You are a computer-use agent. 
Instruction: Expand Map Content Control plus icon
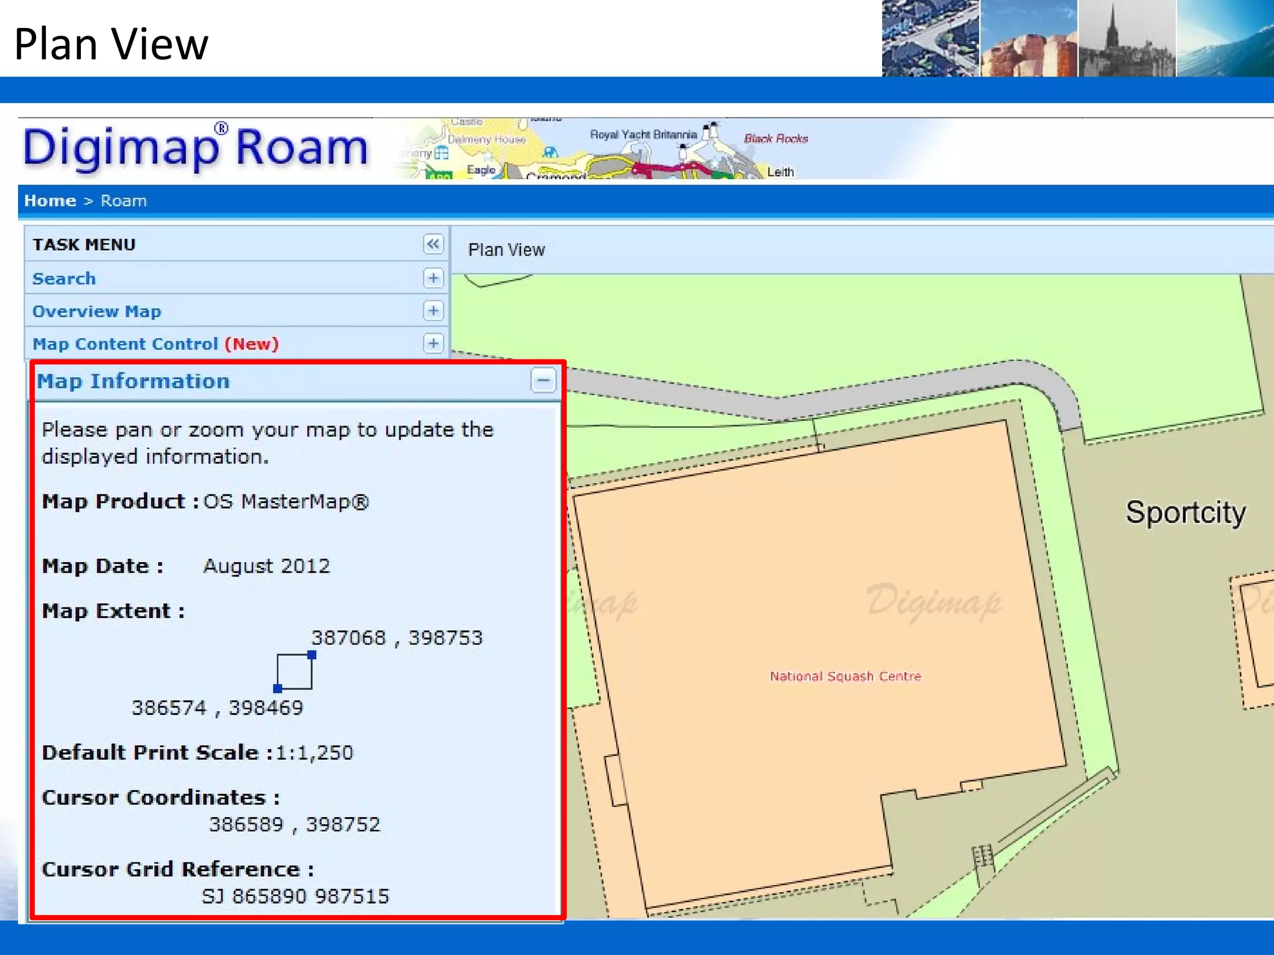pyautogui.click(x=433, y=343)
